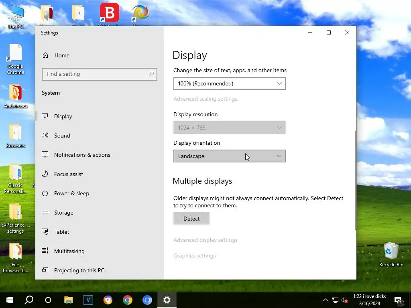Open Power & sleep settings
This screenshot has width=411, height=308.
coord(71,193)
